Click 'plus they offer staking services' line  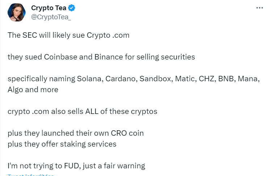click(x=62, y=144)
